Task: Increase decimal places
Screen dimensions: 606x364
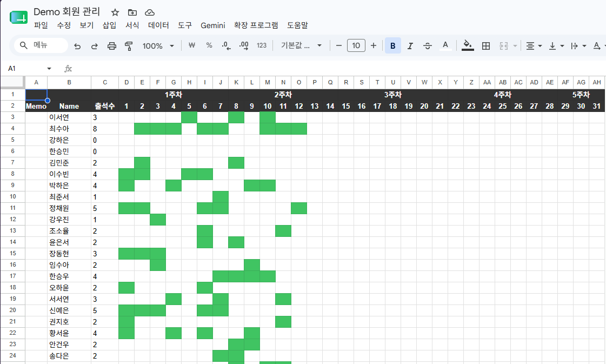Action: [x=244, y=45]
